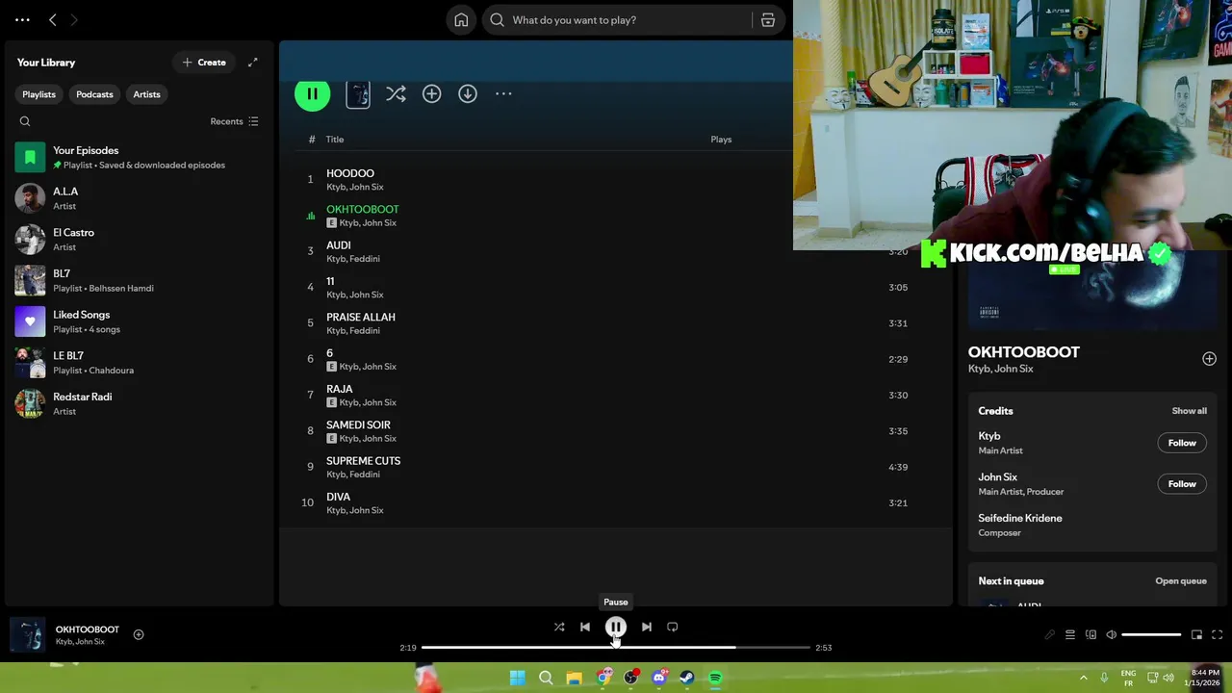Viewport: 1232px width, 693px height.
Task: Skip to the next track
Action: (647, 627)
